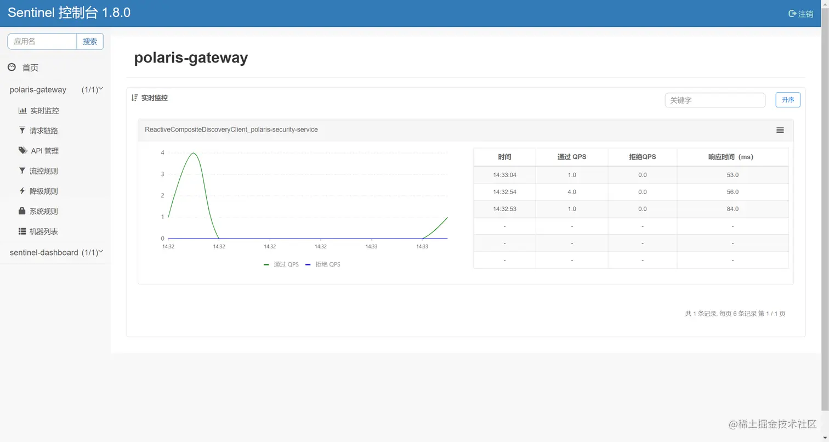
Task: Expand the sentinel-dashboard app chevron
Action: click(x=101, y=251)
